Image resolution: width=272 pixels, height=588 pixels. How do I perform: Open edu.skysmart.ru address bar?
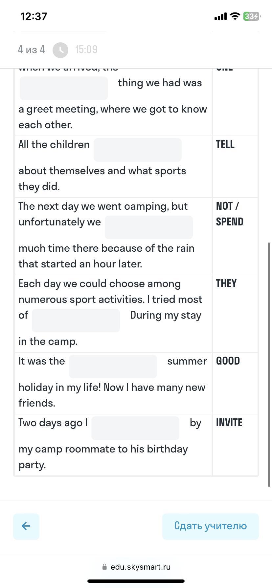click(136, 567)
